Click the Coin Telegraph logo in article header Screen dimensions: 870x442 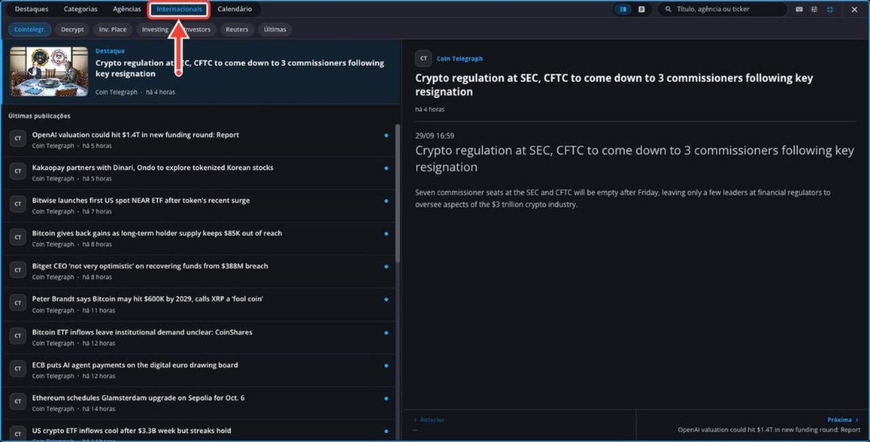[x=423, y=58]
